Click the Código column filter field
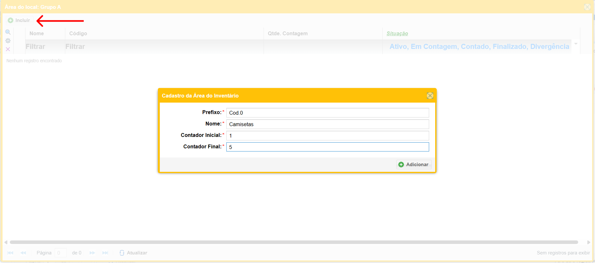 [164, 47]
